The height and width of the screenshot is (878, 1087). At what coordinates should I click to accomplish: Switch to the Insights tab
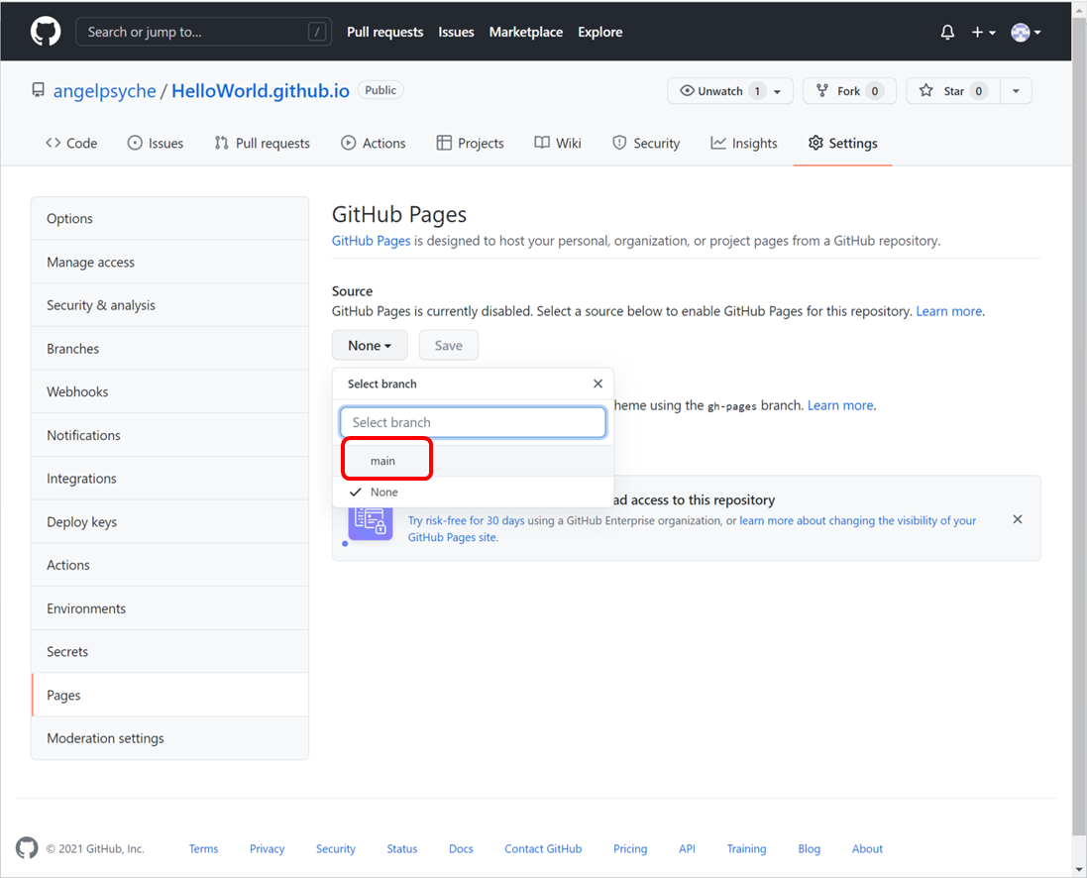pos(744,143)
